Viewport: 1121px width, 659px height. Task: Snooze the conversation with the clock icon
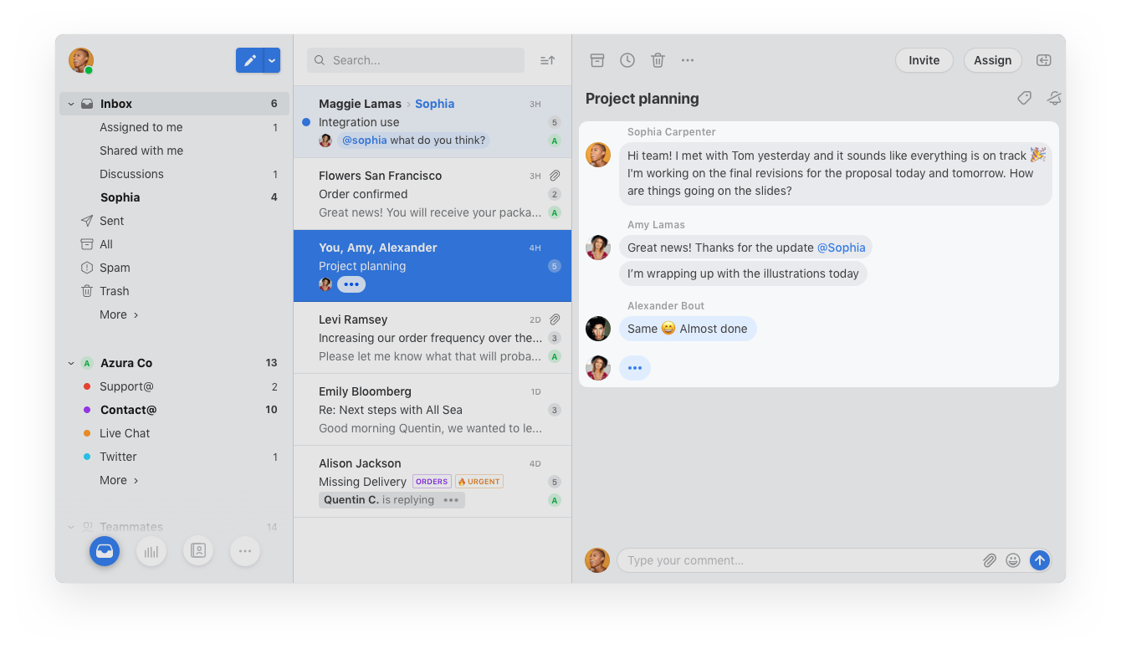(x=627, y=59)
